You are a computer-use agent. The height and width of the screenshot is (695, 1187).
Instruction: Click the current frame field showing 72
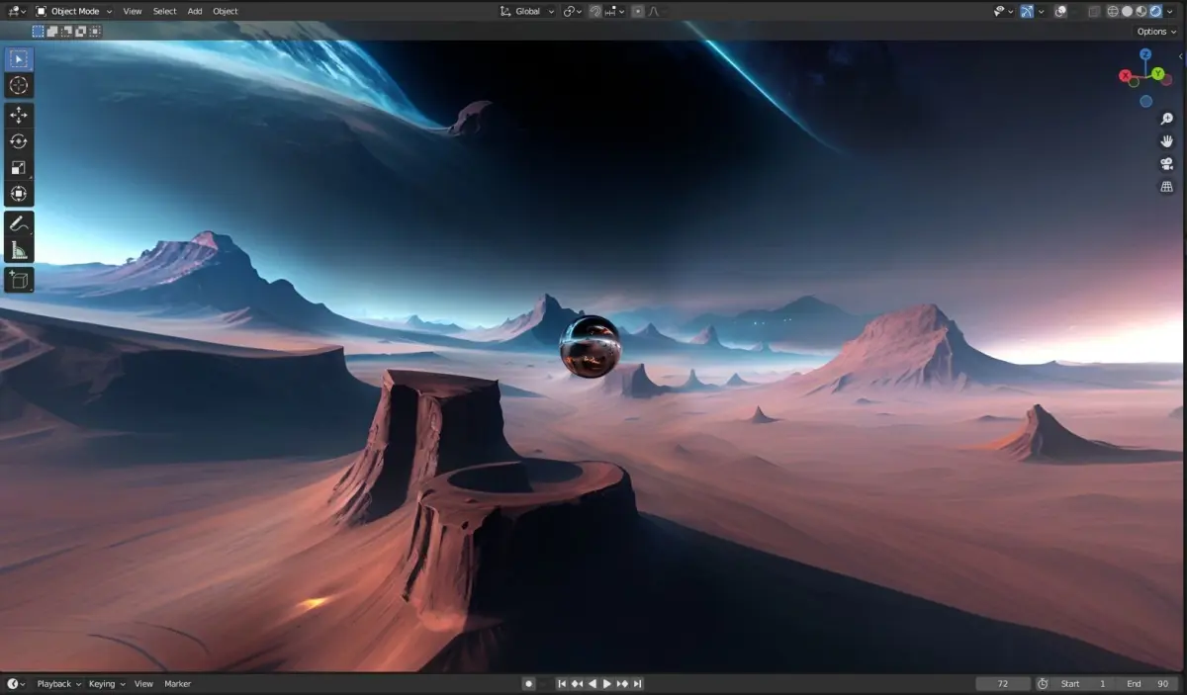point(1003,683)
